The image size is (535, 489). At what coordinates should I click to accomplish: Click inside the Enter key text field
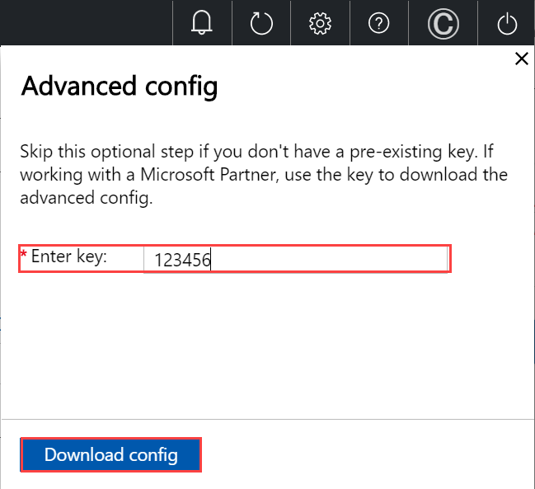point(295,260)
